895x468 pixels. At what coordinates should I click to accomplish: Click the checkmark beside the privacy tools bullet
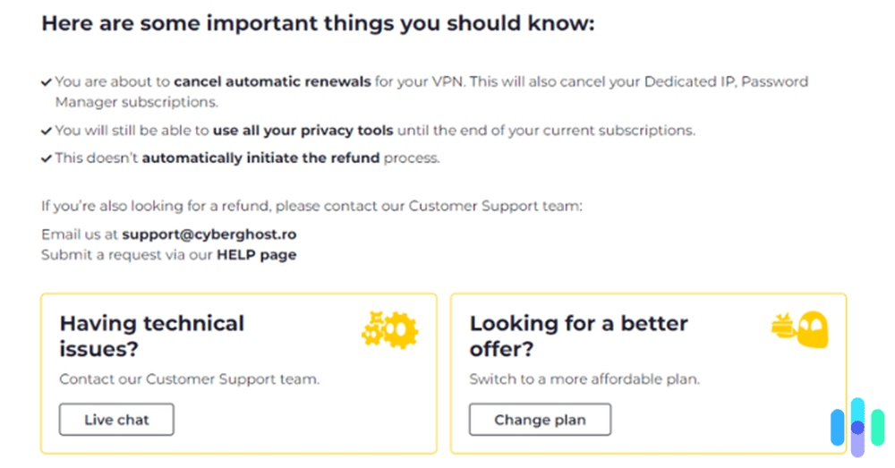point(47,131)
